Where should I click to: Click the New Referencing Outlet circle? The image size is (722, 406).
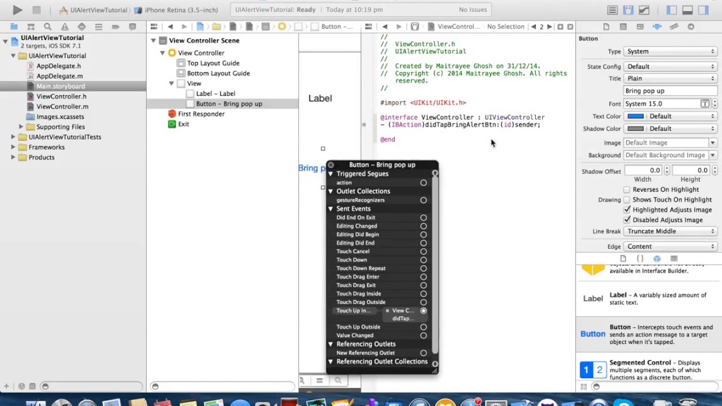point(423,353)
